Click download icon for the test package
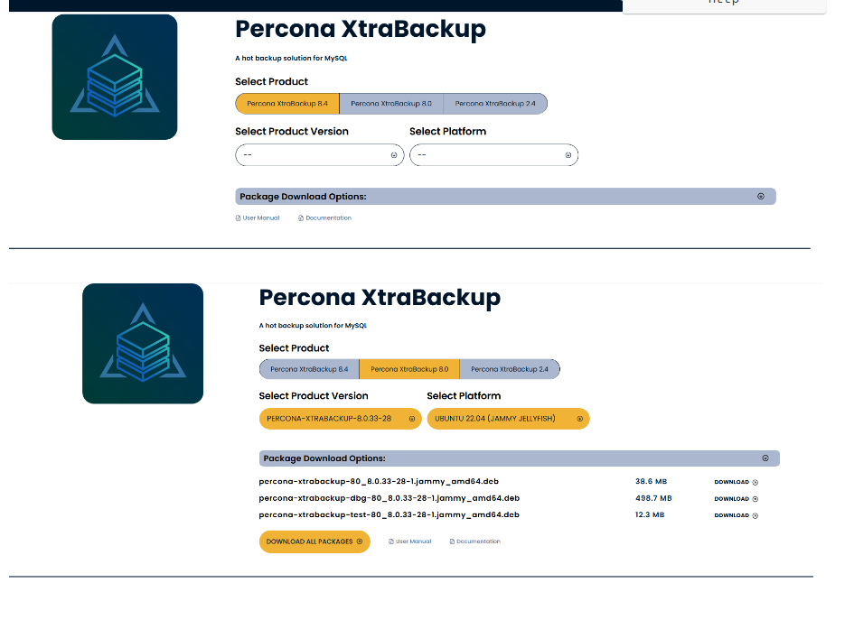Image resolution: width=854 pixels, height=620 pixels. click(754, 515)
